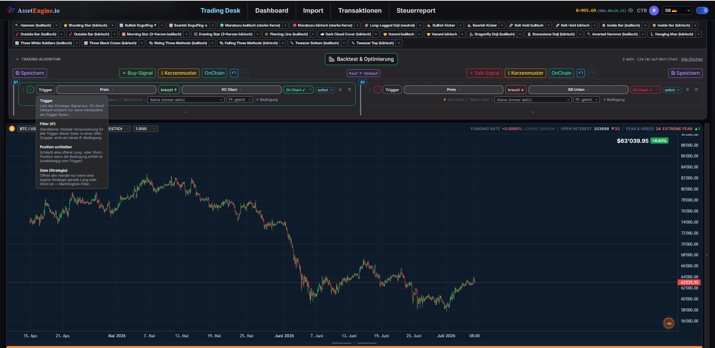Screen dimensions: 715x348
Task: Jump to latest candle arrow button
Action: [669, 323]
